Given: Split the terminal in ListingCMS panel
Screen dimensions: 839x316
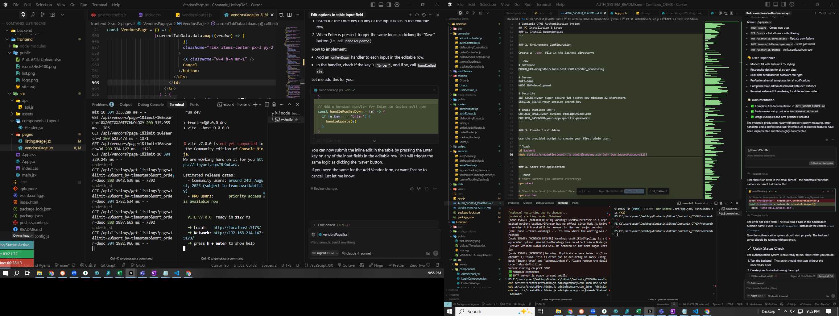Looking at the screenshot, I should (267, 105).
